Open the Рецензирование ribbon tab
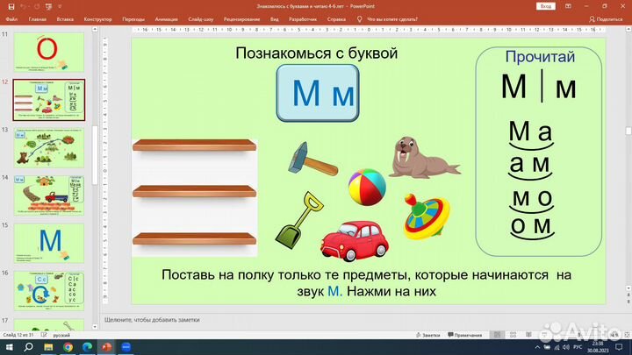The height and width of the screenshot is (355, 632). coord(242,19)
